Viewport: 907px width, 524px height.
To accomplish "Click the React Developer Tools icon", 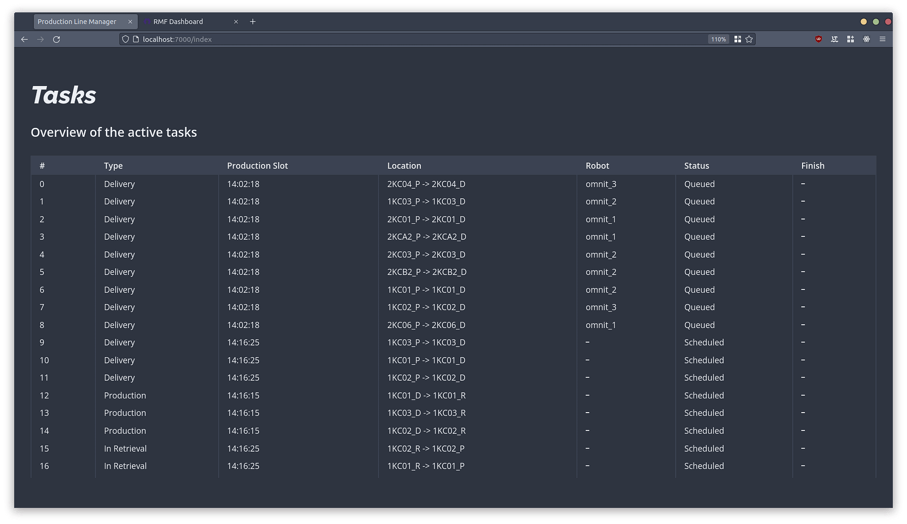I will (866, 39).
